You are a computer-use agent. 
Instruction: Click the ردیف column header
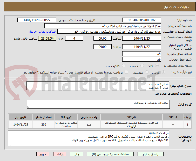click(187, 117)
